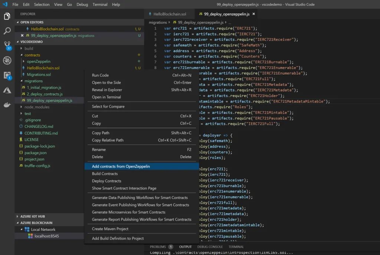Viewport: 380px width, 255px height.
Task: Switch to the Debug Console tab
Action: tap(210, 247)
